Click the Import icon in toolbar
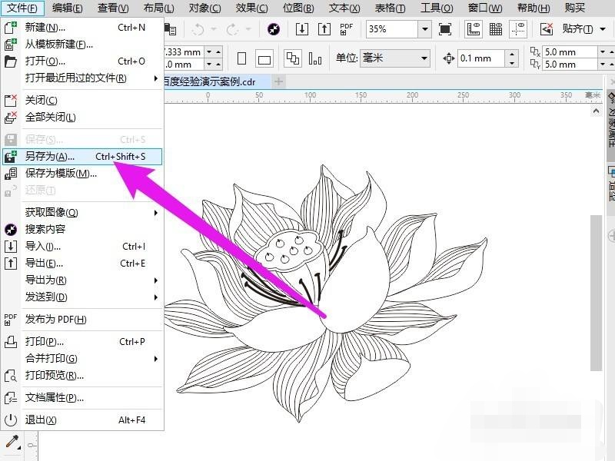 301,29
